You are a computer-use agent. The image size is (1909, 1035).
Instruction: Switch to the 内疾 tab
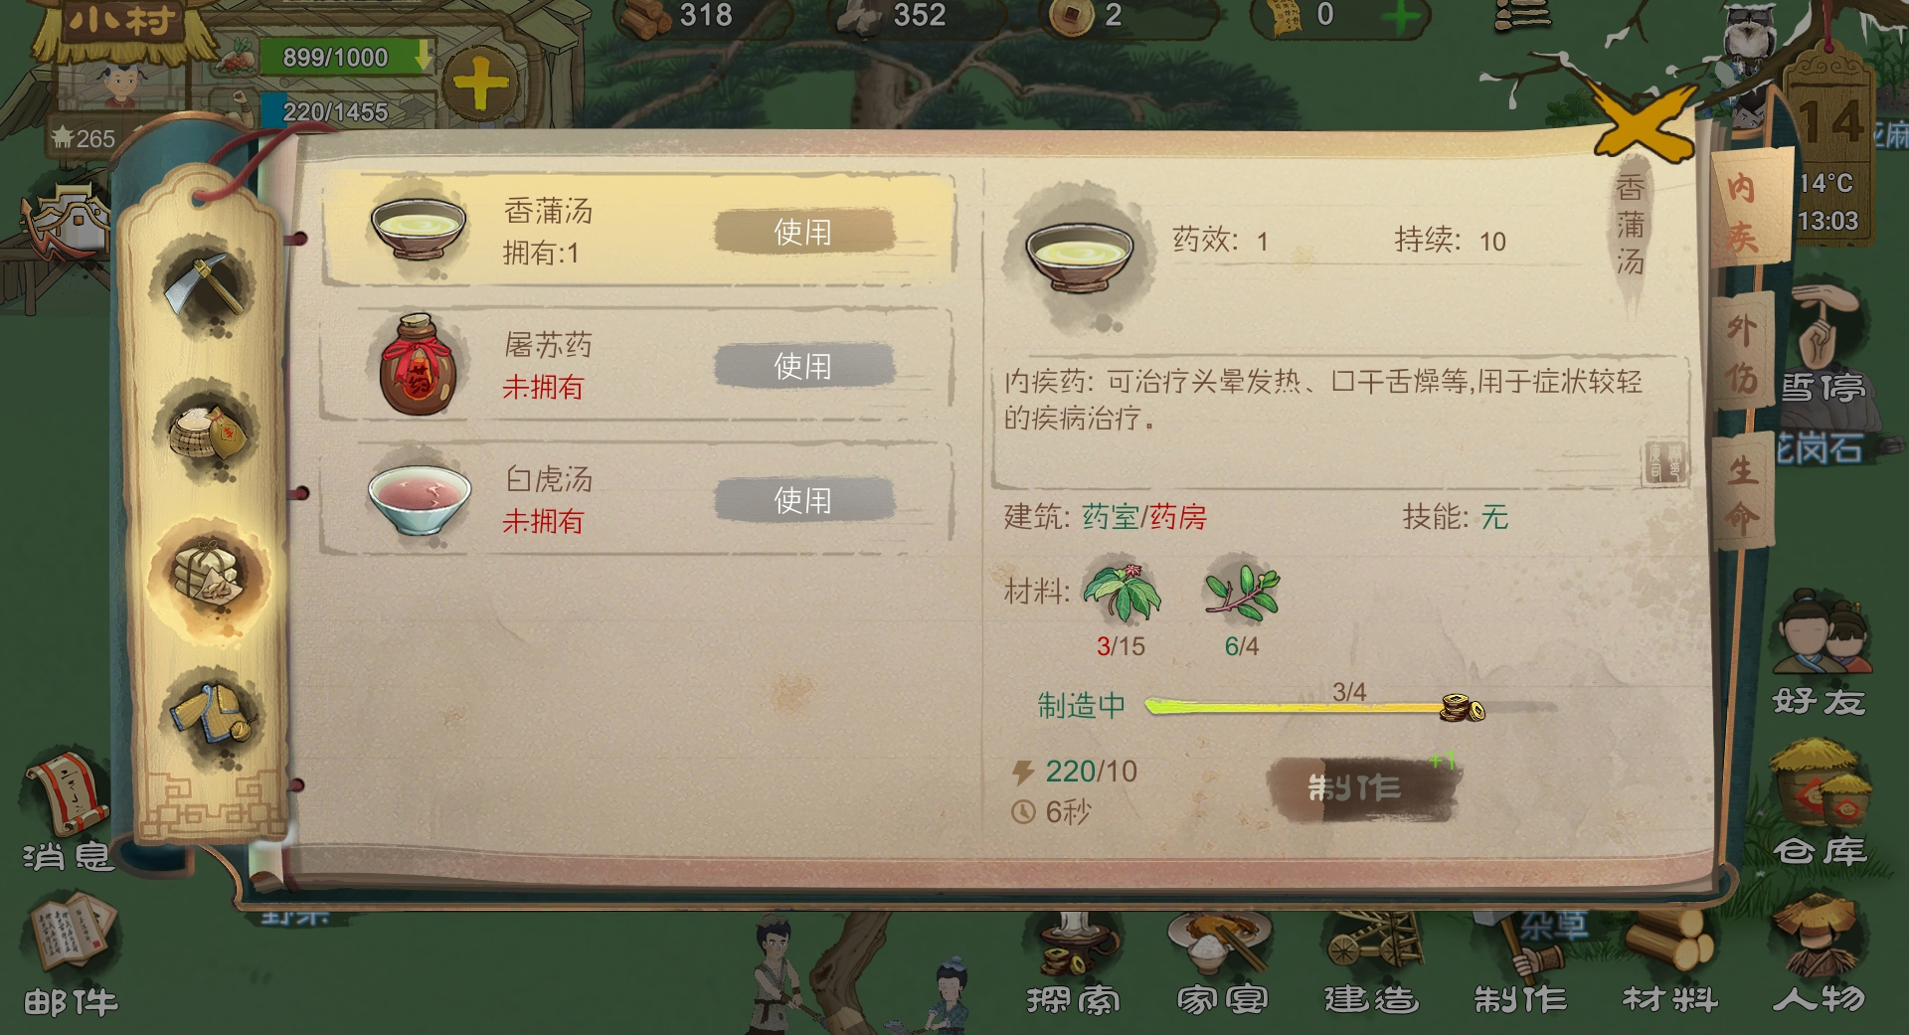click(1744, 211)
